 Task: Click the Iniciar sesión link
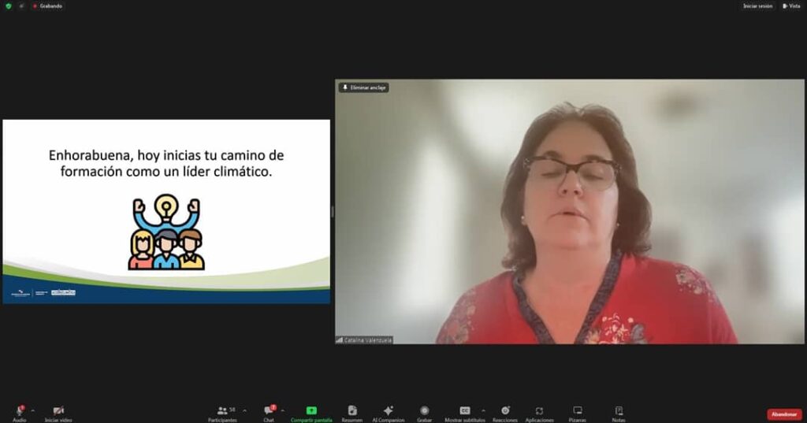pos(757,6)
